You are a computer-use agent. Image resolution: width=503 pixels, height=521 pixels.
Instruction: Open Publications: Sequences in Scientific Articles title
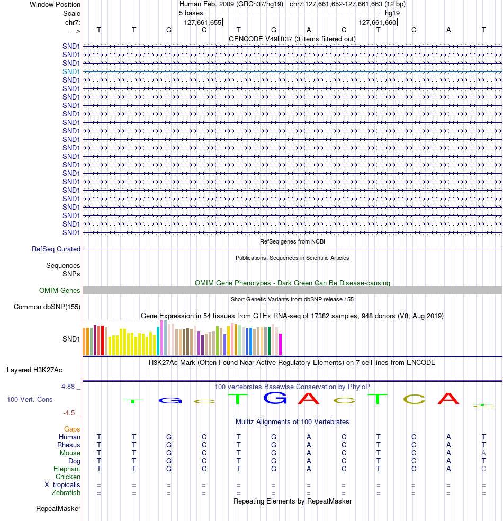(x=292, y=258)
